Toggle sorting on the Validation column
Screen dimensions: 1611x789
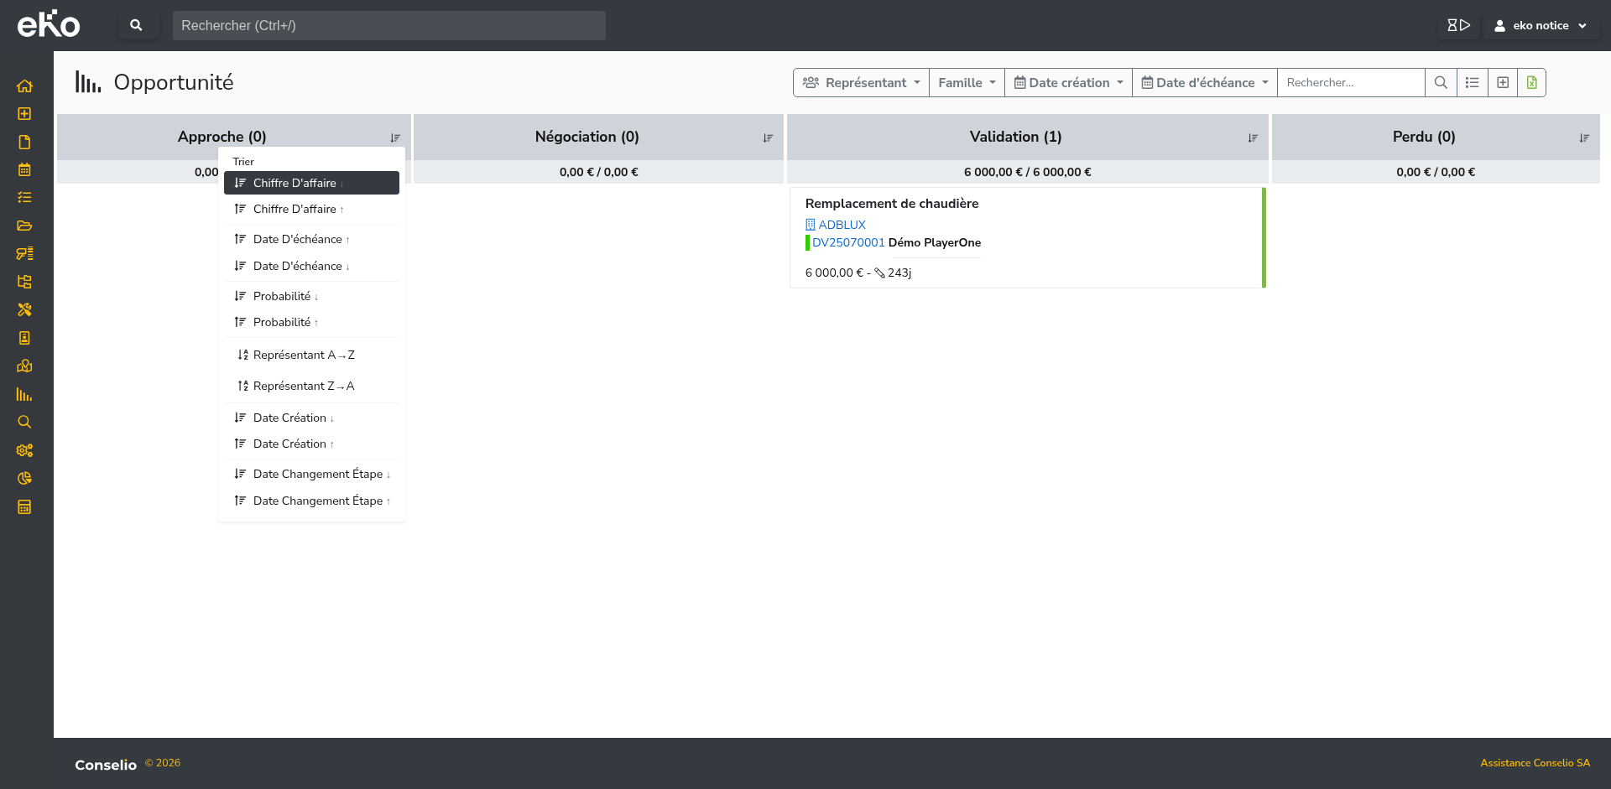(x=1254, y=137)
